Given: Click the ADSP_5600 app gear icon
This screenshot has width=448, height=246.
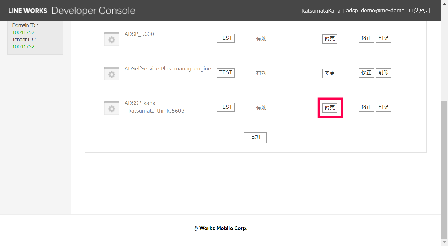Looking at the screenshot, I should coord(112,39).
